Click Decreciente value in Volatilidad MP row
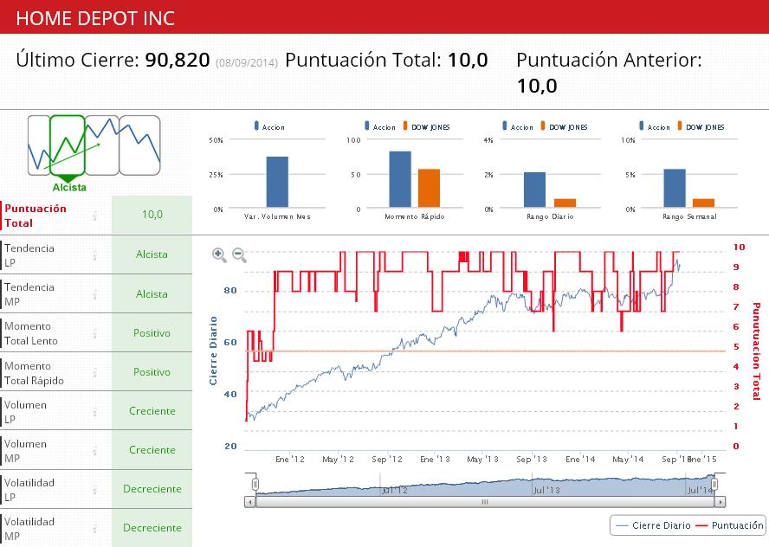Screen dimensions: 769x547 pyautogui.click(x=152, y=528)
